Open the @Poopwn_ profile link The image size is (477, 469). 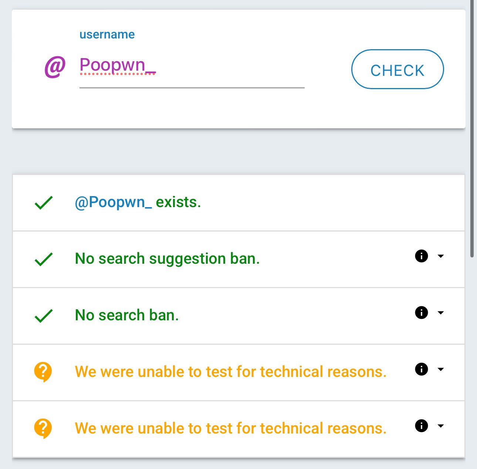coord(113,202)
